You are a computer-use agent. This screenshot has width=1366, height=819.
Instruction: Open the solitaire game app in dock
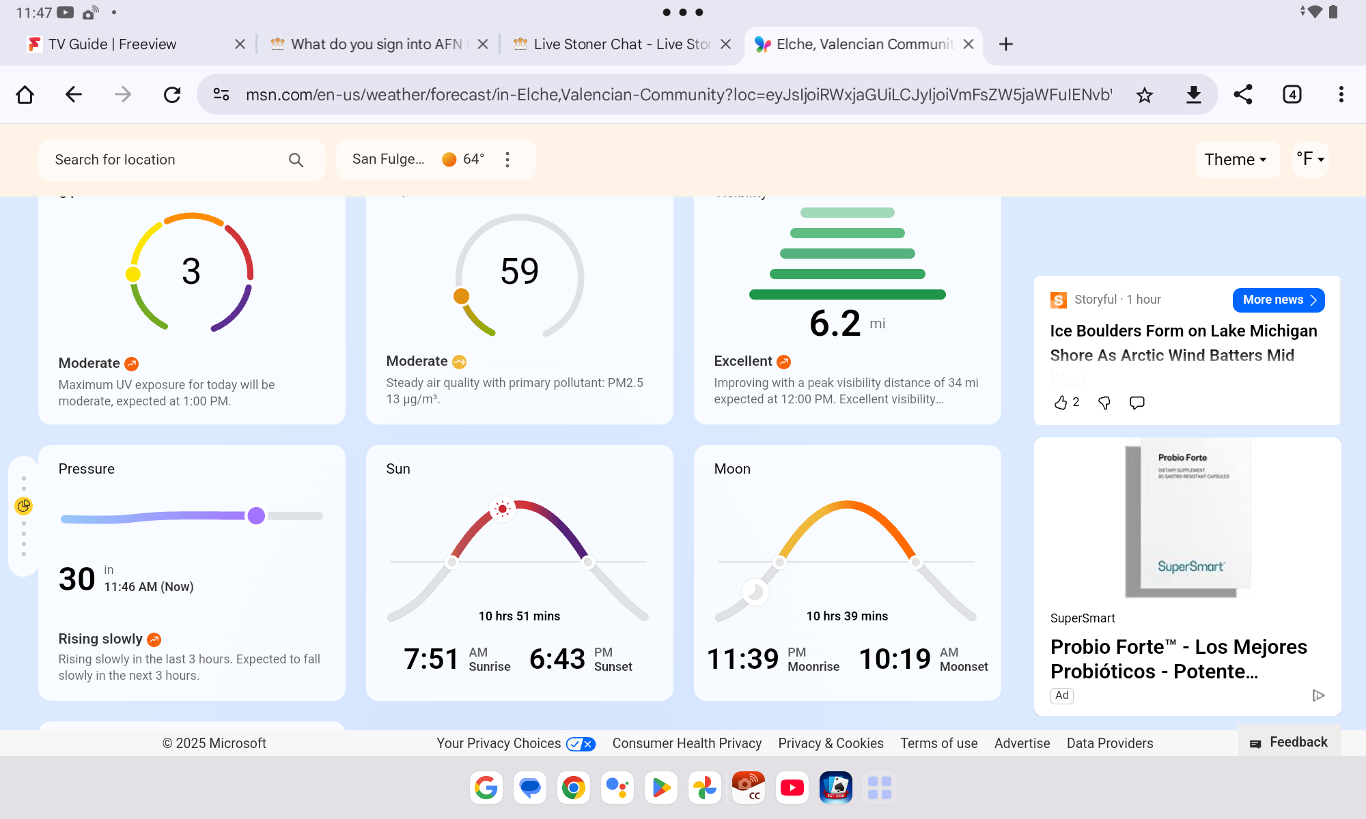pos(836,788)
